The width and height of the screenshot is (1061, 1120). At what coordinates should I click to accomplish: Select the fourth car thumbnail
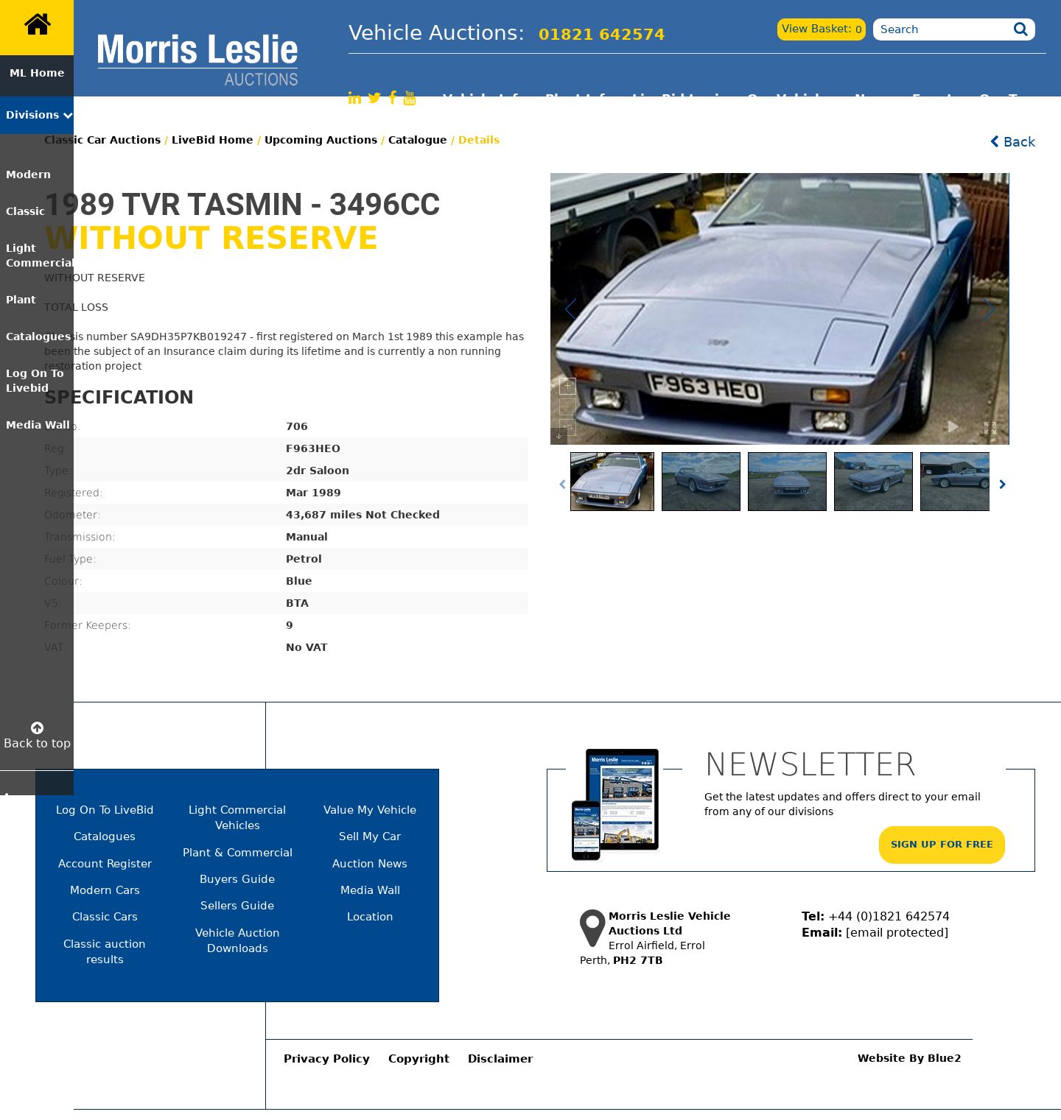point(873,482)
